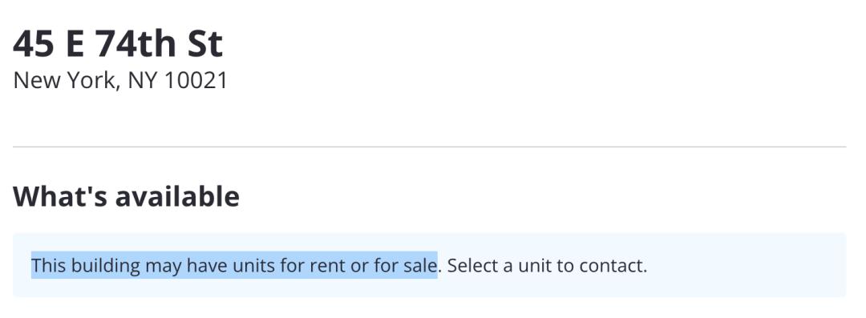Click the "45 E 74th St" building title
The width and height of the screenshot is (866, 318).
118,44
